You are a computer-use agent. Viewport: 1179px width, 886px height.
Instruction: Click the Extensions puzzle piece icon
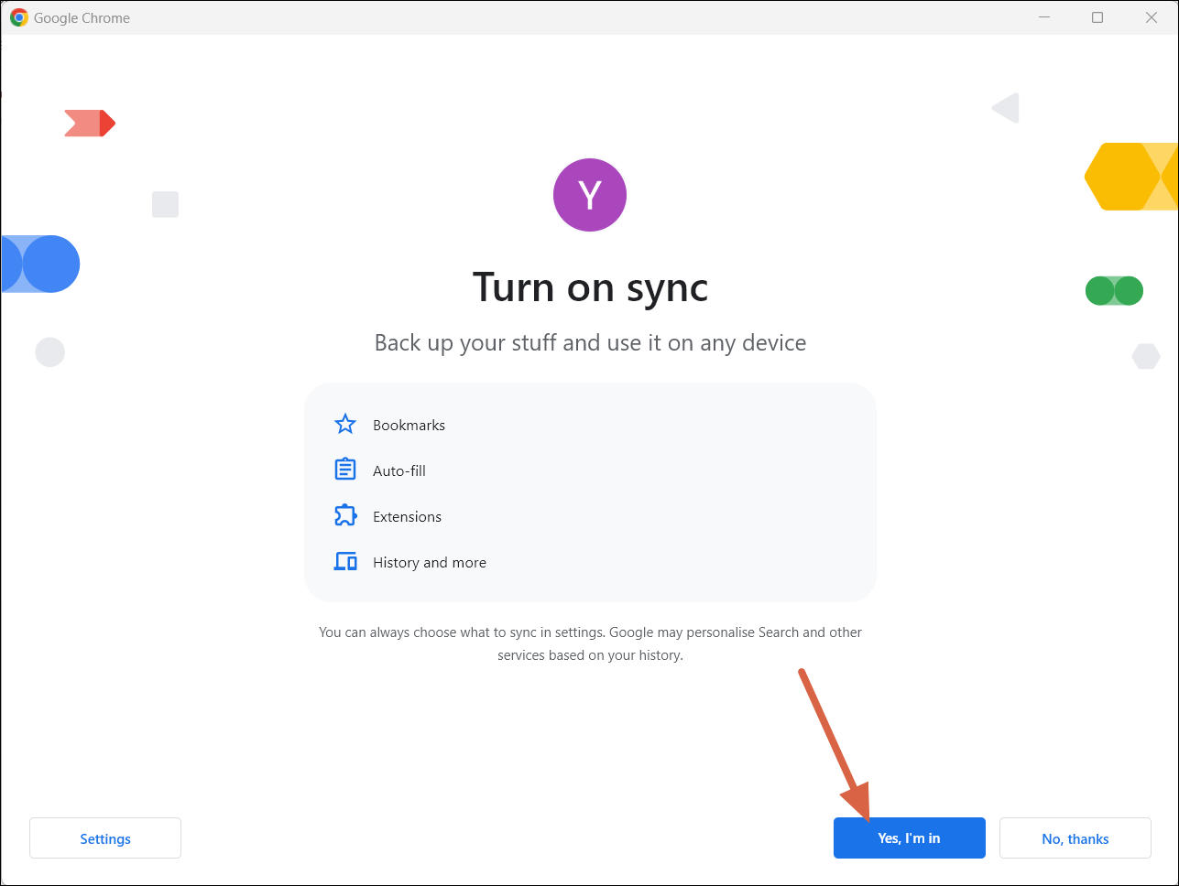[344, 515]
